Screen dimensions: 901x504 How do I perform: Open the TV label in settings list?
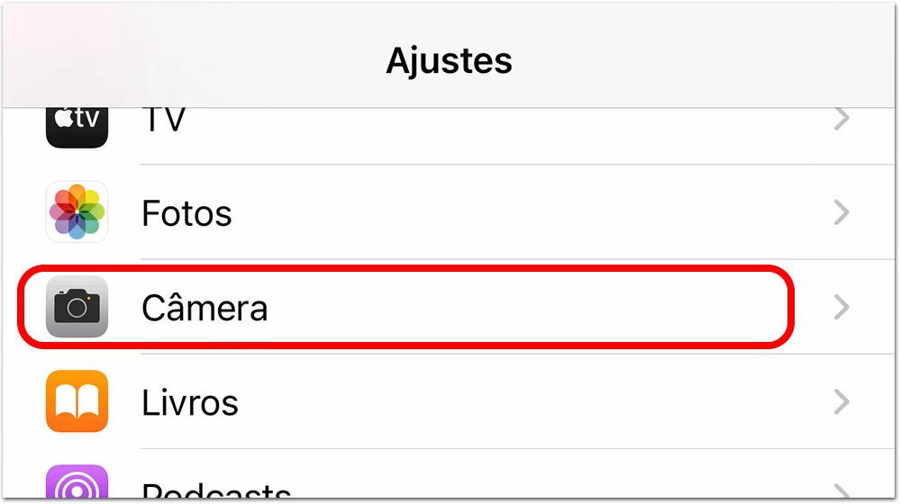coord(163,120)
